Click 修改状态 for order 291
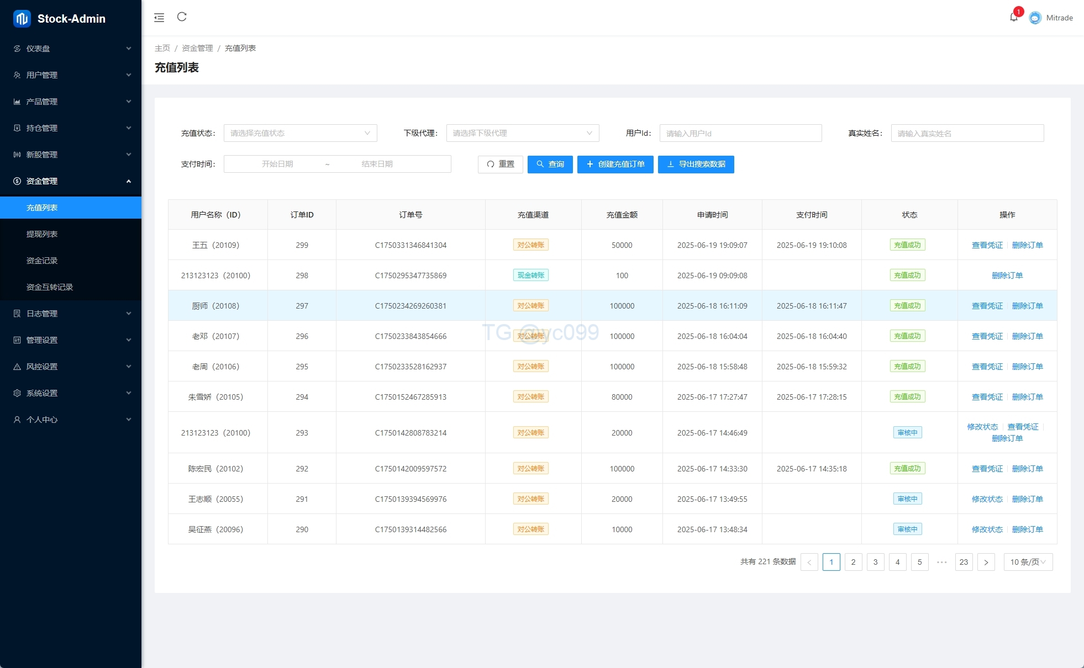The image size is (1084, 668). tap(987, 499)
